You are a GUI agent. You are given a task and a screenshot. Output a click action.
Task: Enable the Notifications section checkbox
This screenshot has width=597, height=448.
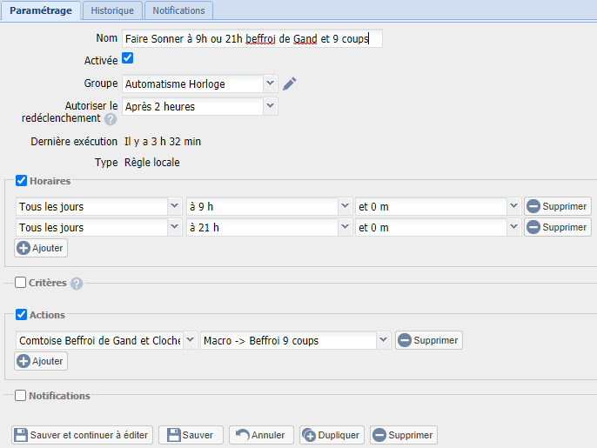(20, 396)
